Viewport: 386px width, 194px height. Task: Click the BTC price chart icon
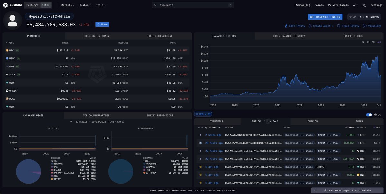click(17, 50)
